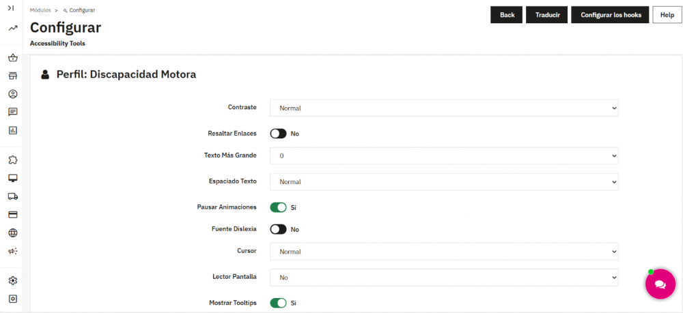Disable the Pausar Animaciones toggle
Viewport: 683px width, 313px height.
(x=279, y=207)
